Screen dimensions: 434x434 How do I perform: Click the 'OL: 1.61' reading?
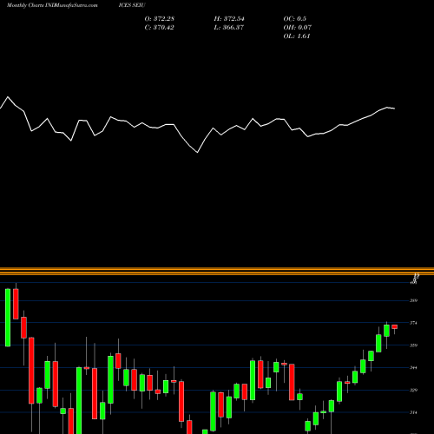[297, 36]
